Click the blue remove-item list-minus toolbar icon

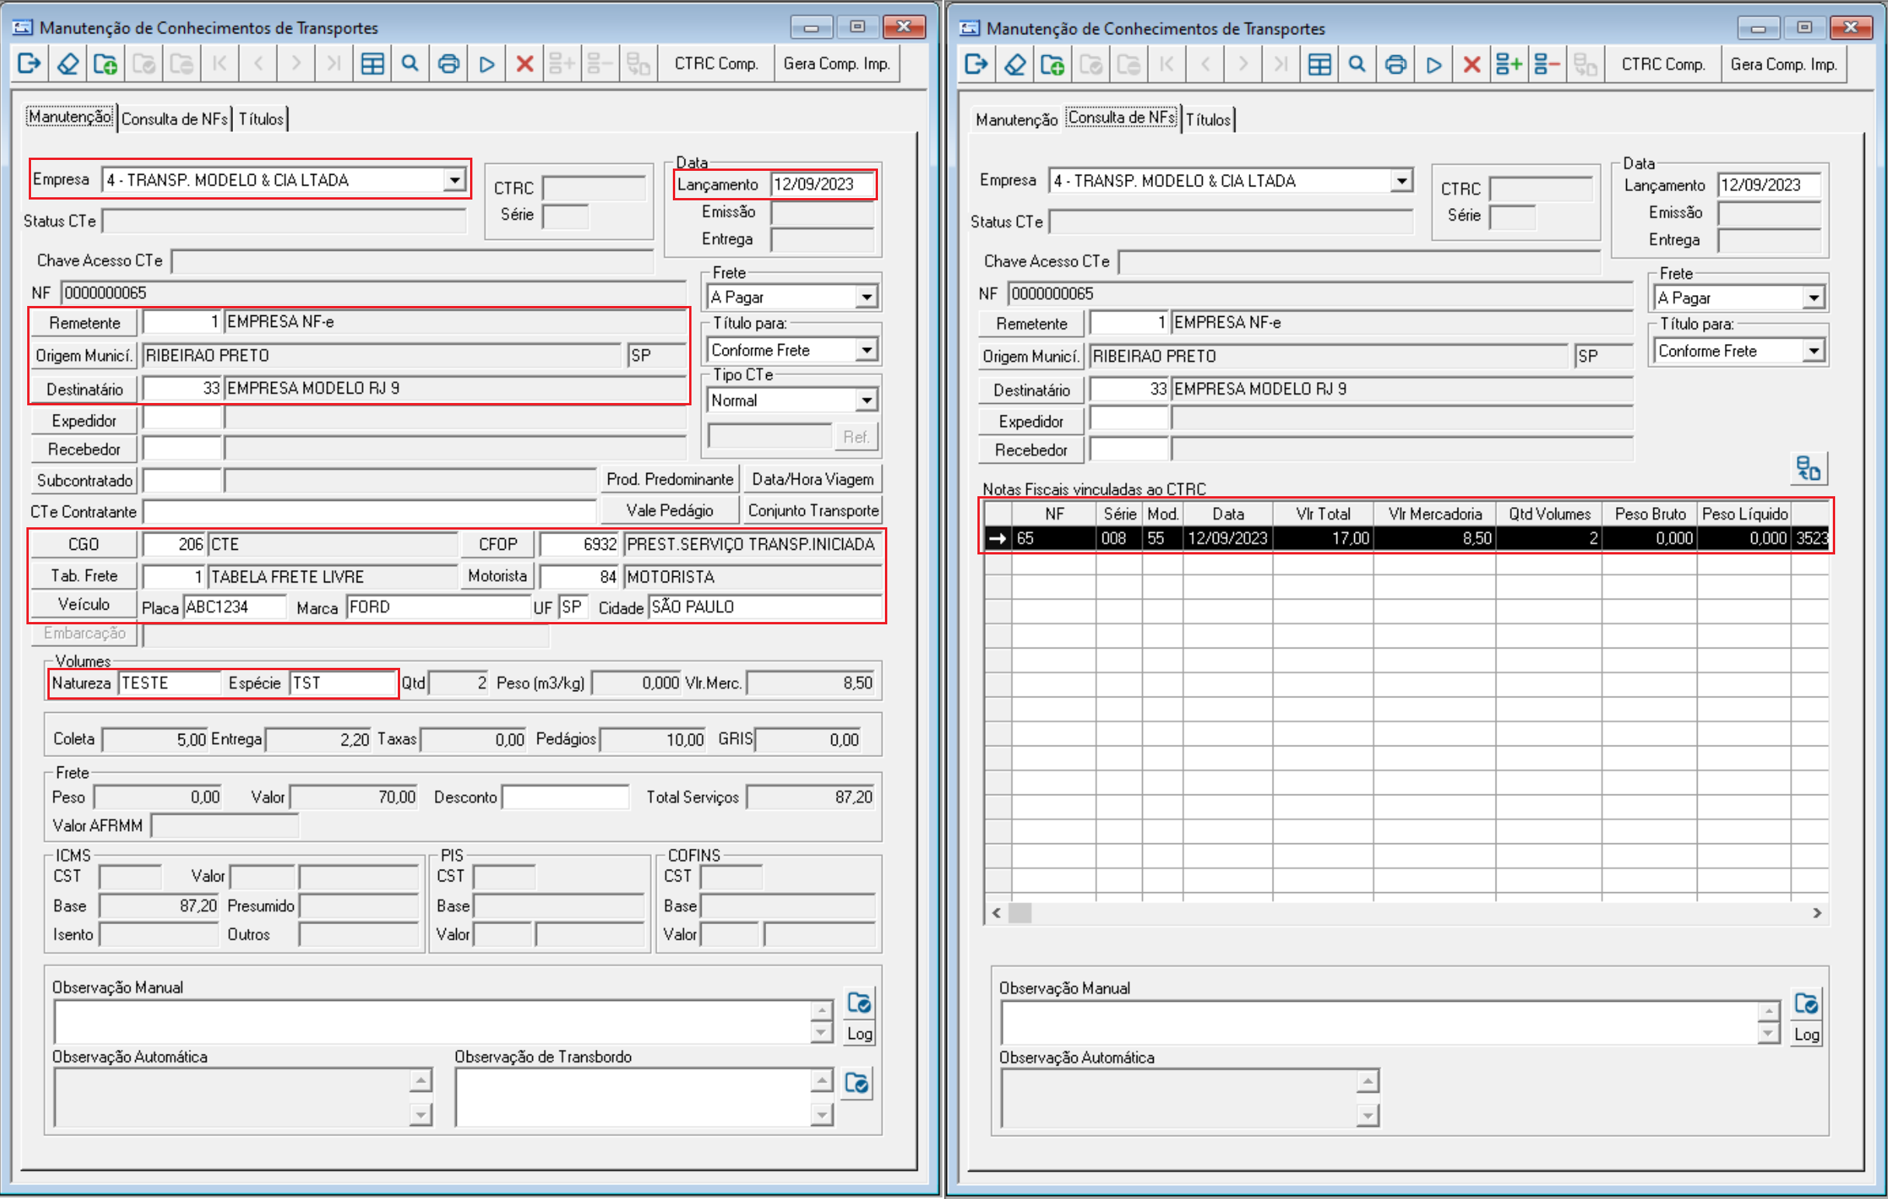[1547, 64]
